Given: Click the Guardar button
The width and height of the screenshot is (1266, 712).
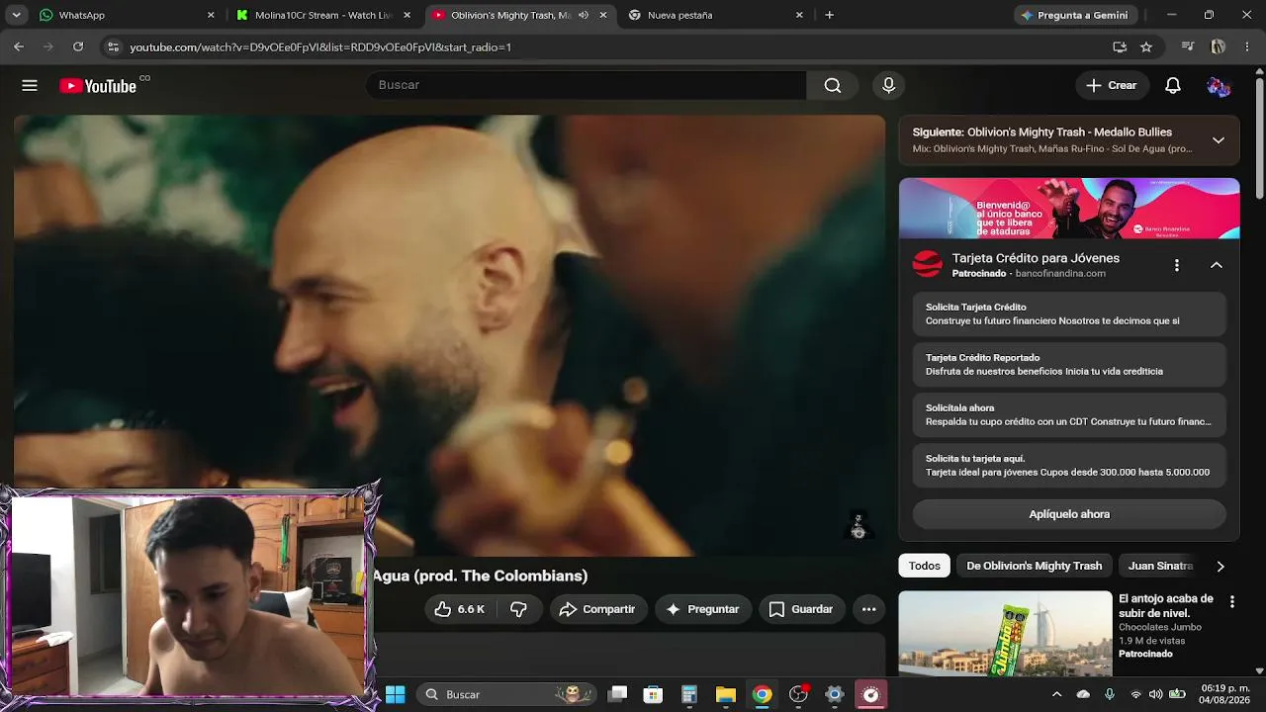Looking at the screenshot, I should pyautogui.click(x=801, y=609).
